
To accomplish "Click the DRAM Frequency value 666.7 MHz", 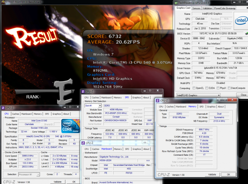I will 204,129.
